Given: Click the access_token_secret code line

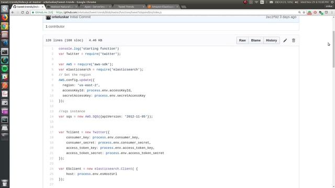Looking at the screenshot, I should [x=115, y=153].
